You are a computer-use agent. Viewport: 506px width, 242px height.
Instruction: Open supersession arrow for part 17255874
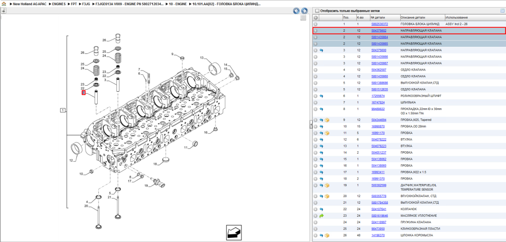point(321,96)
